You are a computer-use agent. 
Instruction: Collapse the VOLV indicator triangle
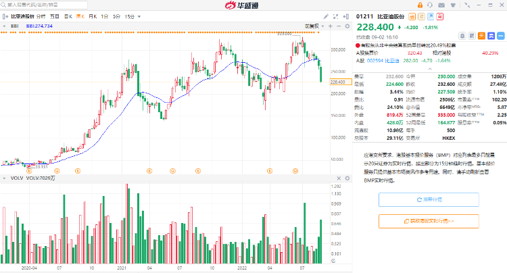pos(4,178)
